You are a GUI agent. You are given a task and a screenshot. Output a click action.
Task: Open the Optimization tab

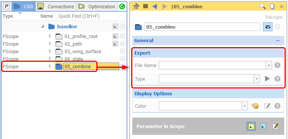(97, 7)
